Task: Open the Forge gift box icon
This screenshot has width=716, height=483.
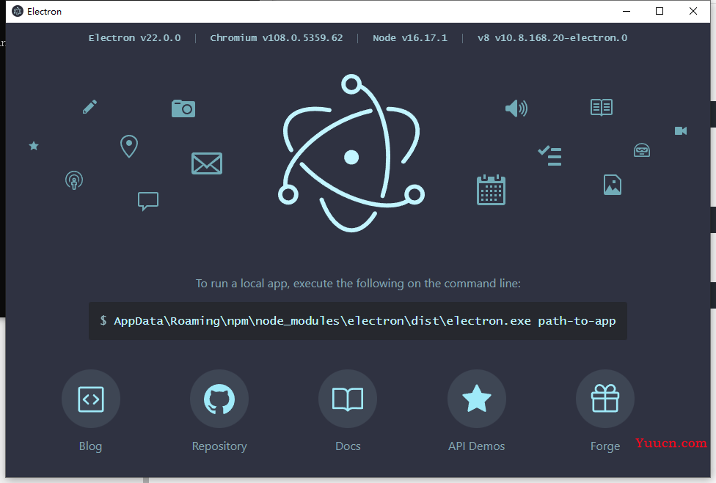Action: pos(605,399)
